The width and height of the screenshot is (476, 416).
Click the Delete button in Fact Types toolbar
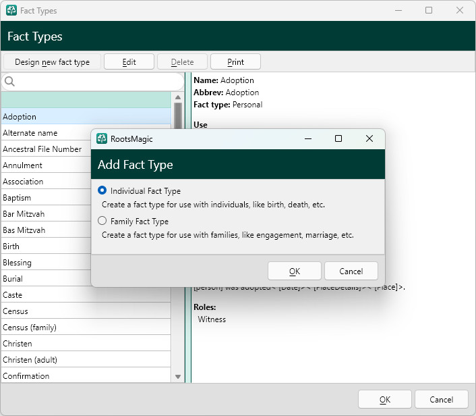[182, 62]
